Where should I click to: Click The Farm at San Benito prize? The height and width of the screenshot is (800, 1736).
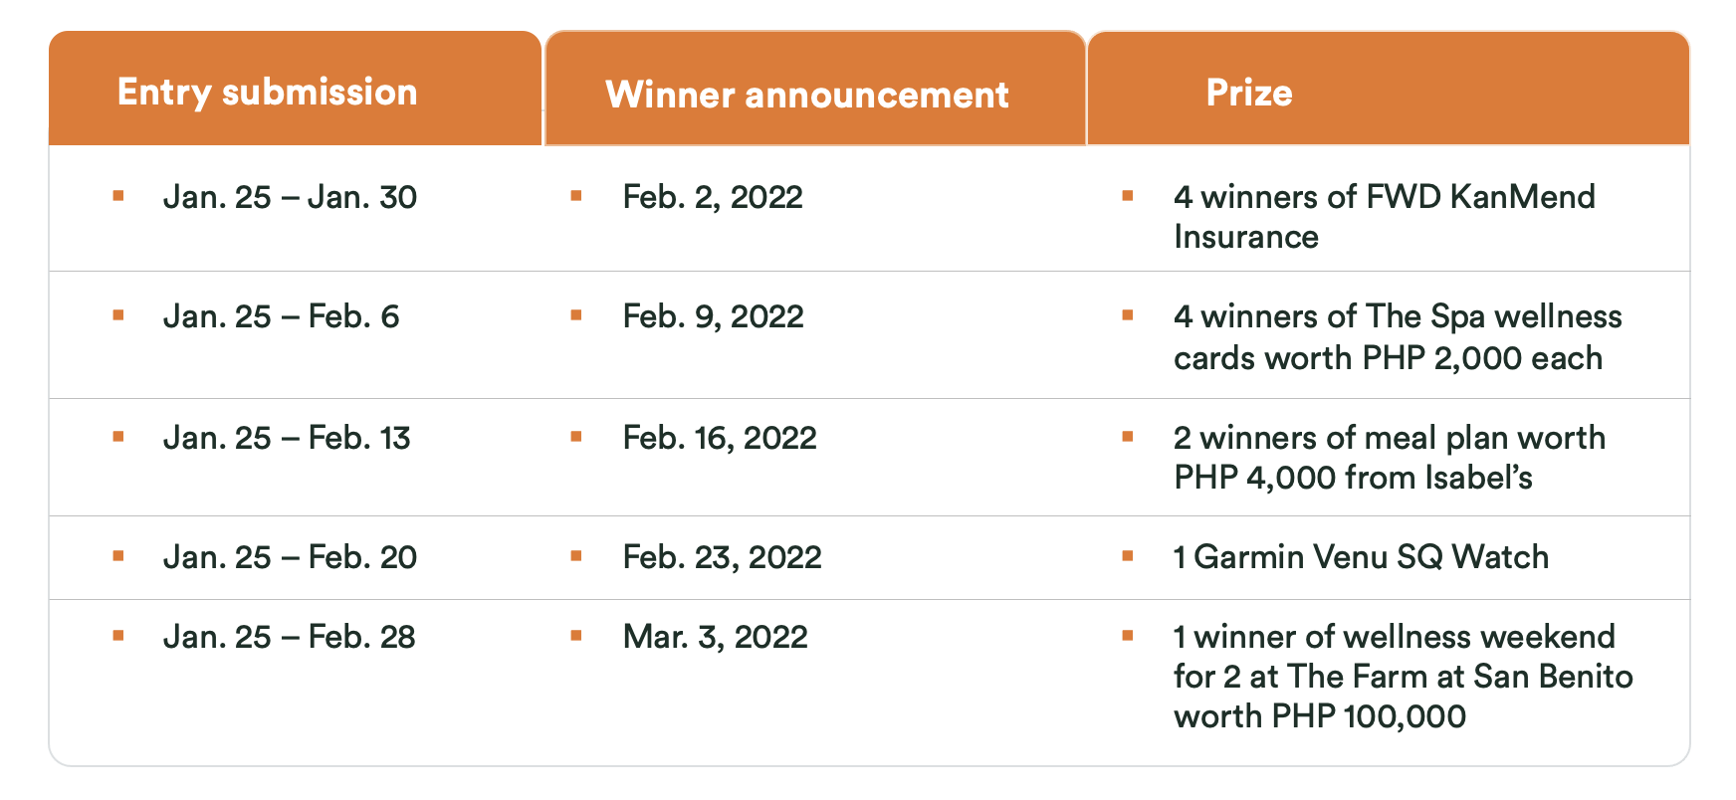pyautogui.click(x=1403, y=677)
